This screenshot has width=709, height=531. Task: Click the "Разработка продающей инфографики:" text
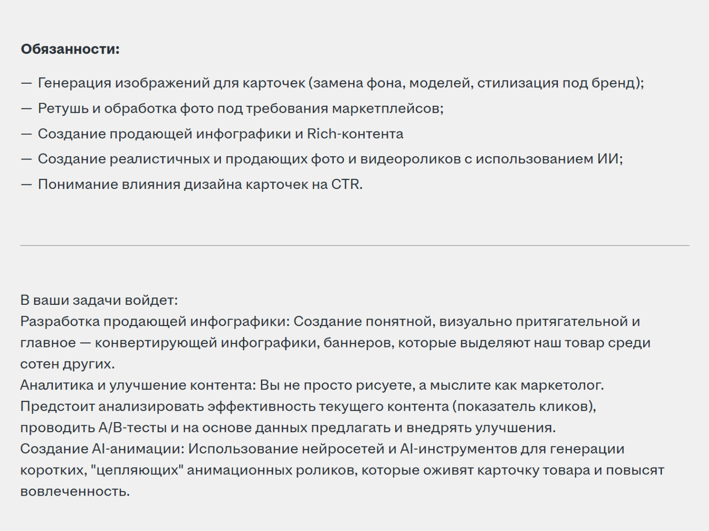pyautogui.click(x=155, y=321)
